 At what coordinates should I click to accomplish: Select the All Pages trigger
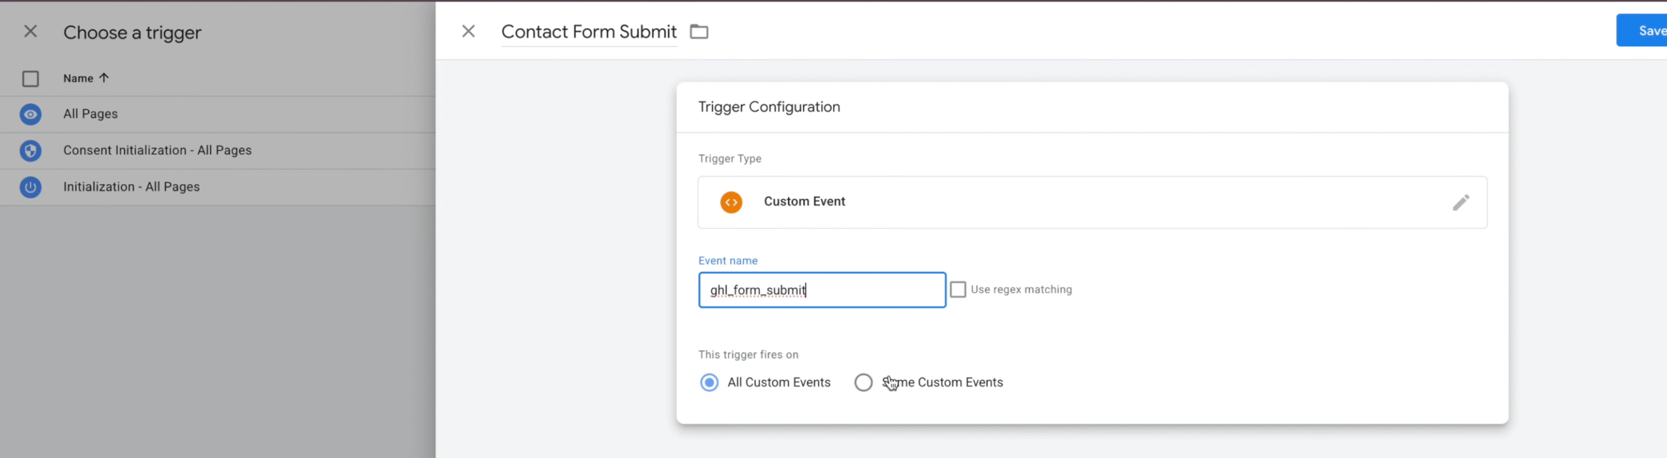[x=91, y=114]
